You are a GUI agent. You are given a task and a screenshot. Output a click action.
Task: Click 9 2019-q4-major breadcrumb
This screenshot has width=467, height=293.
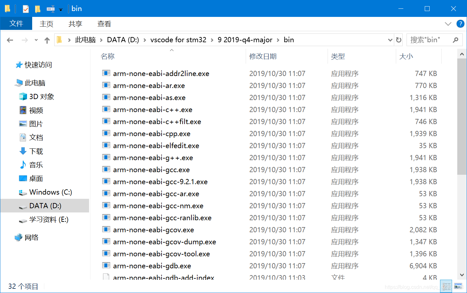coord(245,40)
